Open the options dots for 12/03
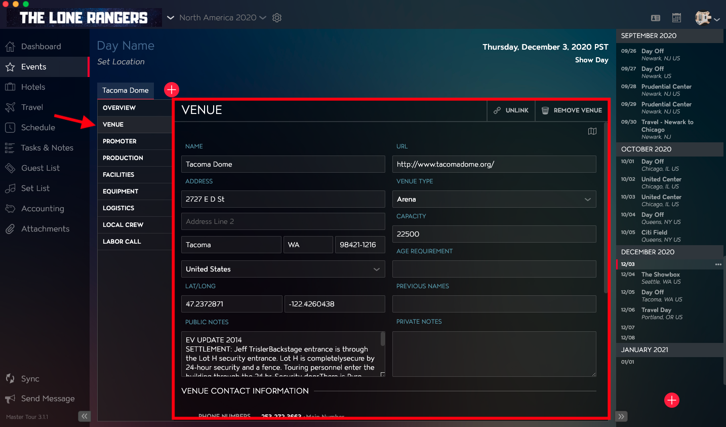The width and height of the screenshot is (726, 427). click(718, 264)
